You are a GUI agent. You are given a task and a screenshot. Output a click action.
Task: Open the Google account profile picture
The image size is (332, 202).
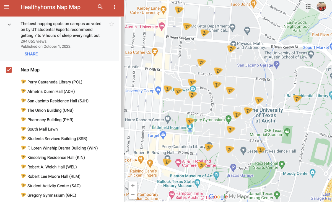coord(321,7)
